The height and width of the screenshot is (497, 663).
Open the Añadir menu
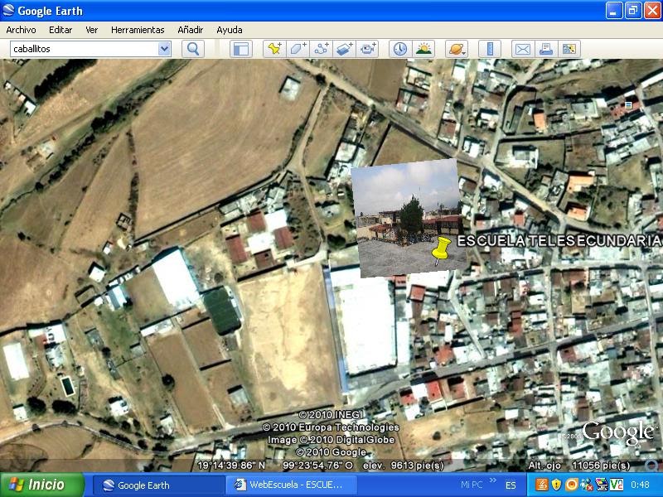[x=191, y=30]
